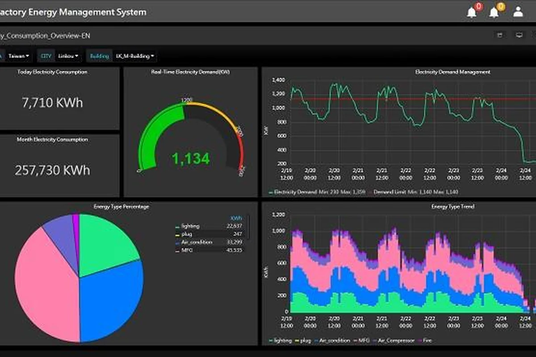Screen dimensions: 536x357
Task: Click the Building filter label
Action: click(x=99, y=56)
